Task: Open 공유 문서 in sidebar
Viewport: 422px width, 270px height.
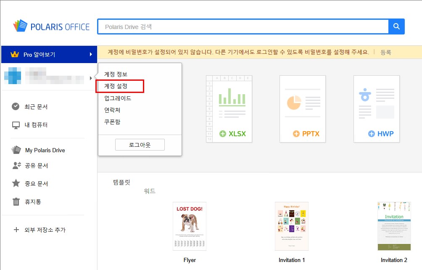Action: 36,166
